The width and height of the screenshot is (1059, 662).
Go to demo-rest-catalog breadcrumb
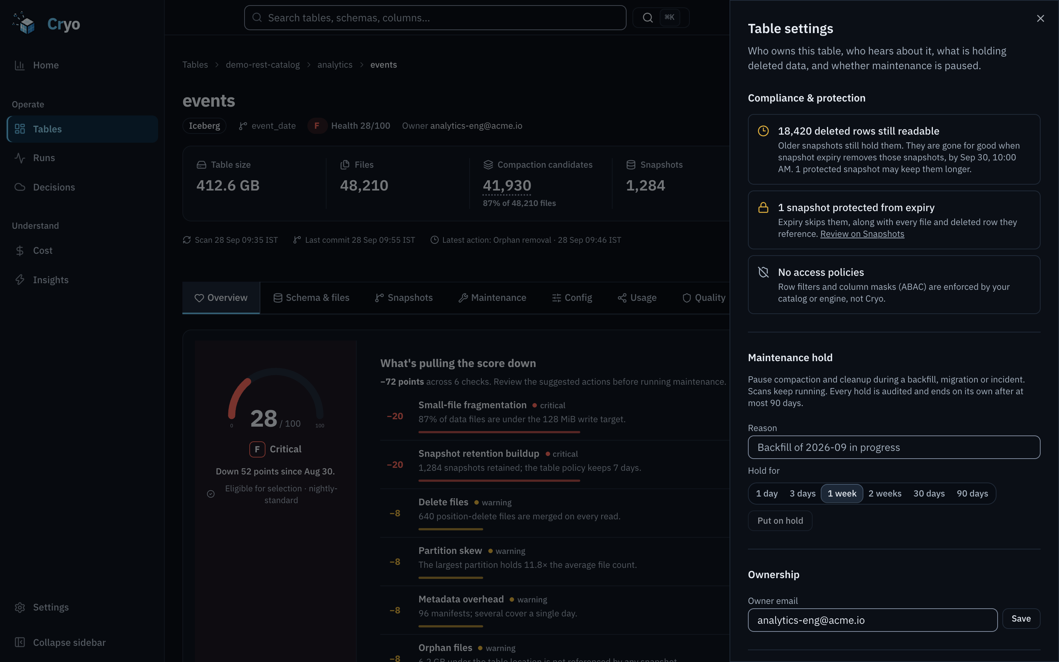pos(263,65)
